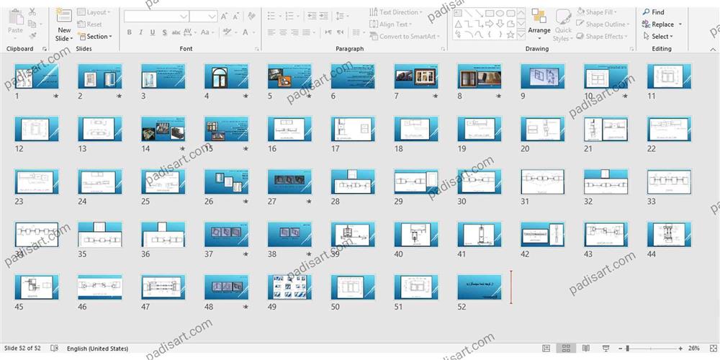720x360 pixels.
Task: Open spell check icon in status bar
Action: coord(55,348)
